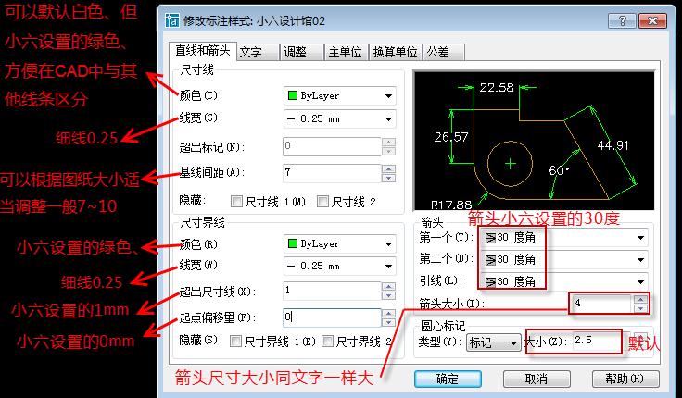Switch to the 调整 tab
Viewport: 682px width, 398px height.
tap(302, 52)
